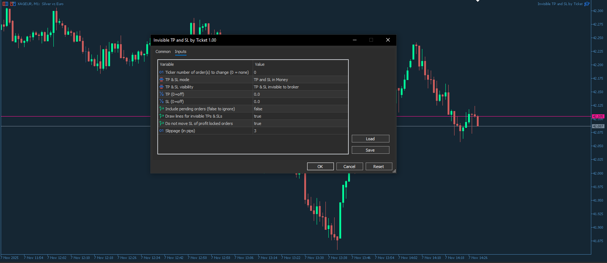
Task: Click the icon beside TP & SL visibility
Action: click(161, 87)
